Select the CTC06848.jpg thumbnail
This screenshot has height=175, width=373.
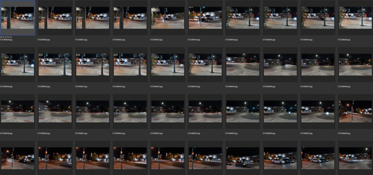(x=356, y=65)
